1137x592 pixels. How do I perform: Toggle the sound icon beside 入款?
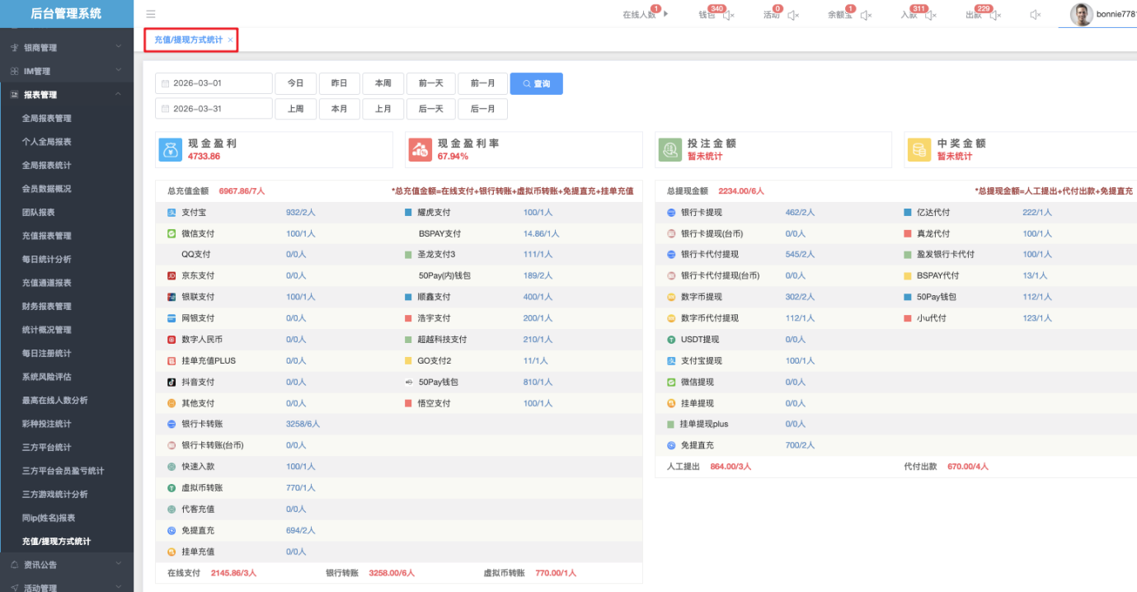(x=931, y=15)
